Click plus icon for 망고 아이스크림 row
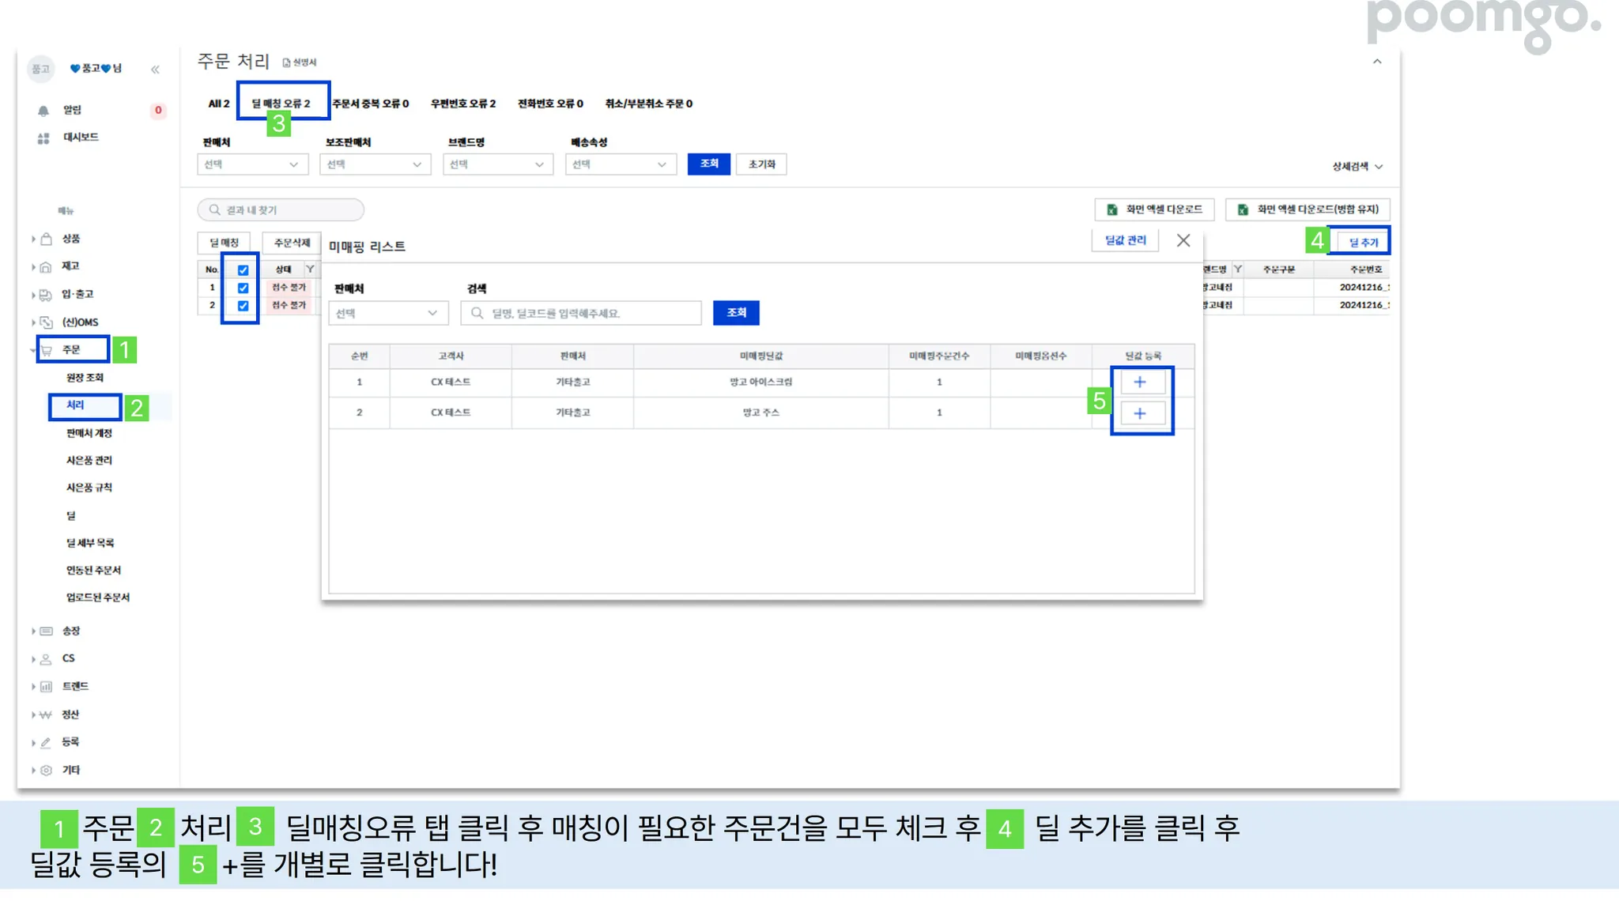 point(1139,383)
